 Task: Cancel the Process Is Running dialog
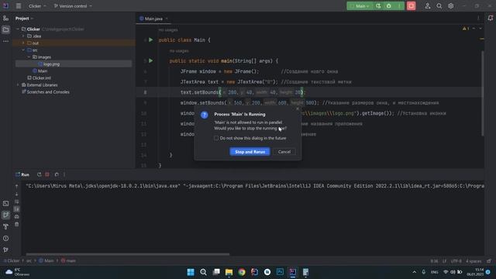pos(284,152)
